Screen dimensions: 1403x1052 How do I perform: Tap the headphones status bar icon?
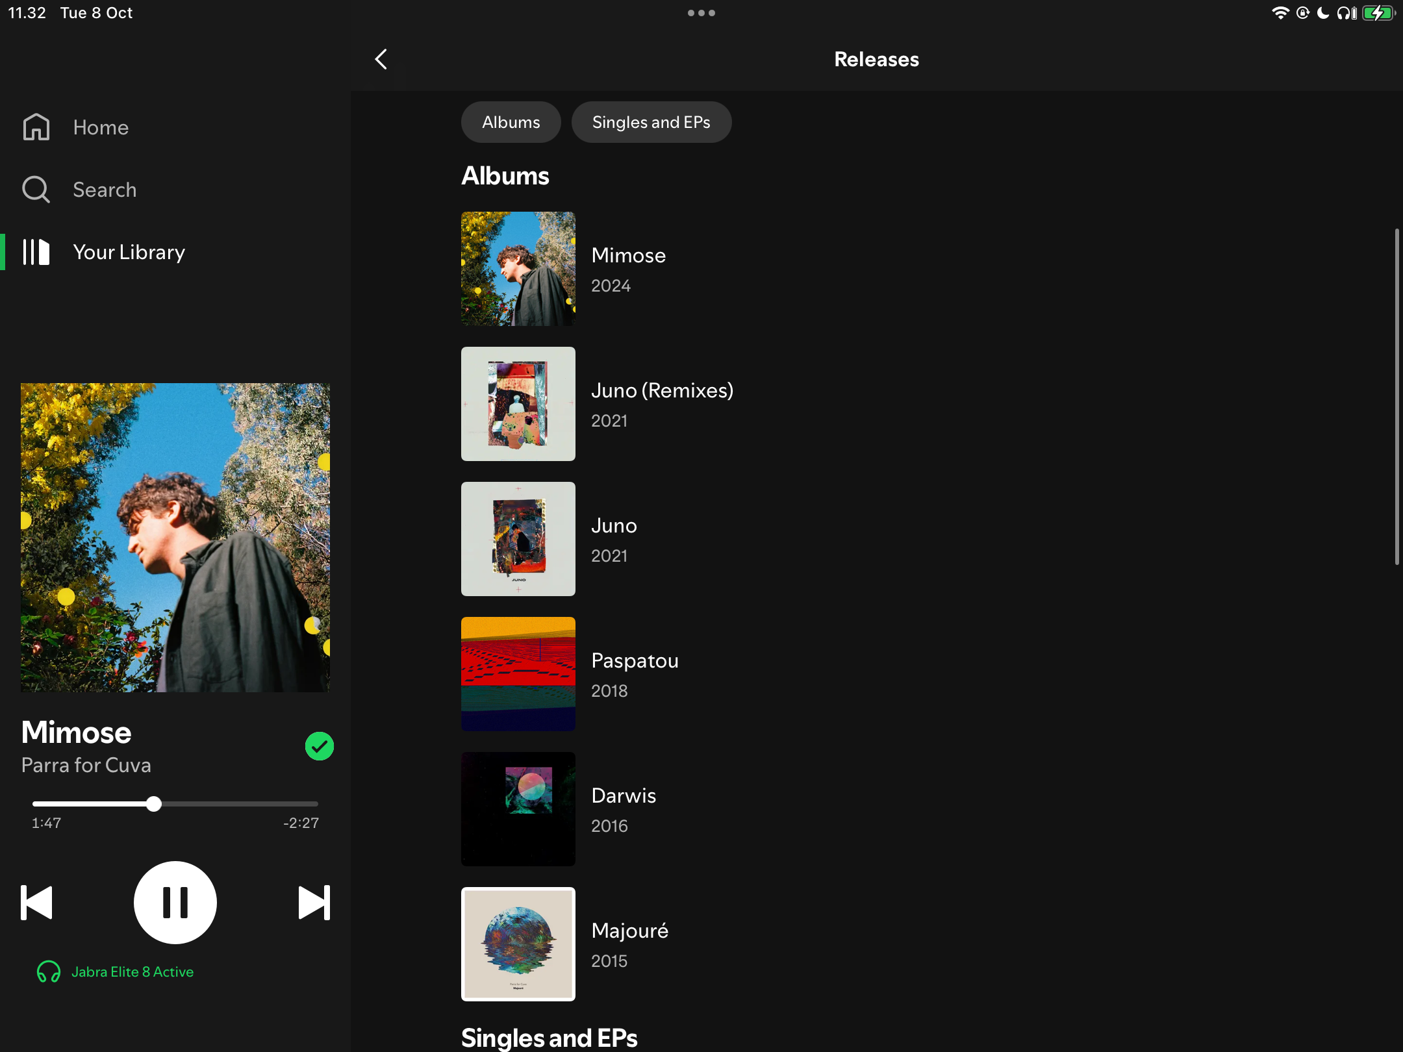click(x=1346, y=13)
